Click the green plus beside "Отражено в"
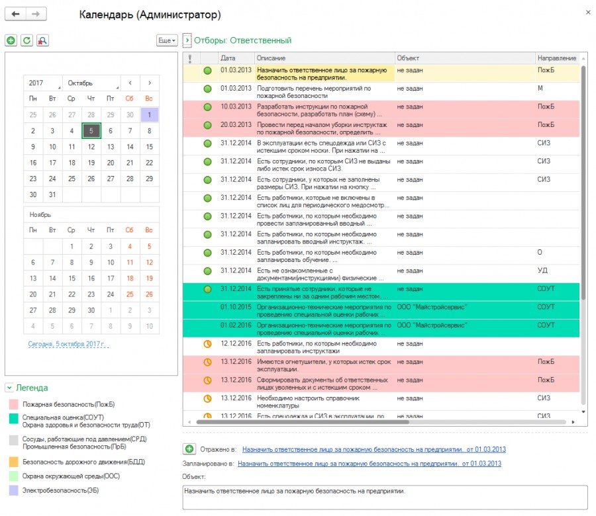The height and width of the screenshot is (516, 596). [x=189, y=449]
